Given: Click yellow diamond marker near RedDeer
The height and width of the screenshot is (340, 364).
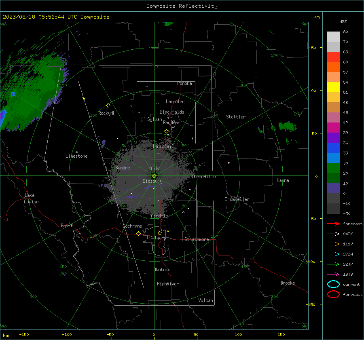Looking at the screenshot, I should (x=167, y=131).
